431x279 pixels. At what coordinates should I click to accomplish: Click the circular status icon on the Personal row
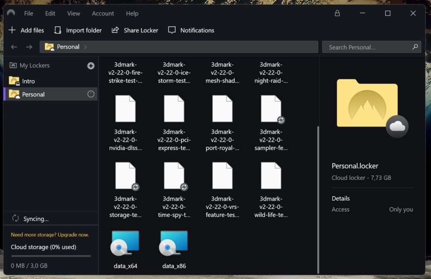91,94
